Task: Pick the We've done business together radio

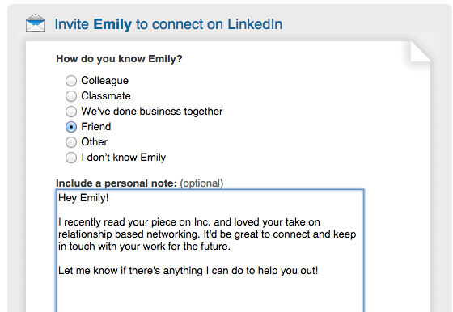Action: (71, 112)
